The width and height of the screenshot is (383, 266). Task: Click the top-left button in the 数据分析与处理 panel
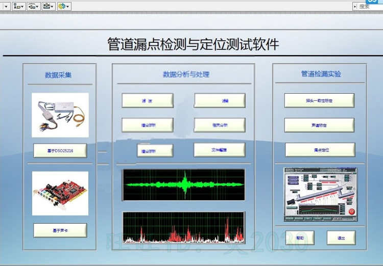(x=148, y=100)
